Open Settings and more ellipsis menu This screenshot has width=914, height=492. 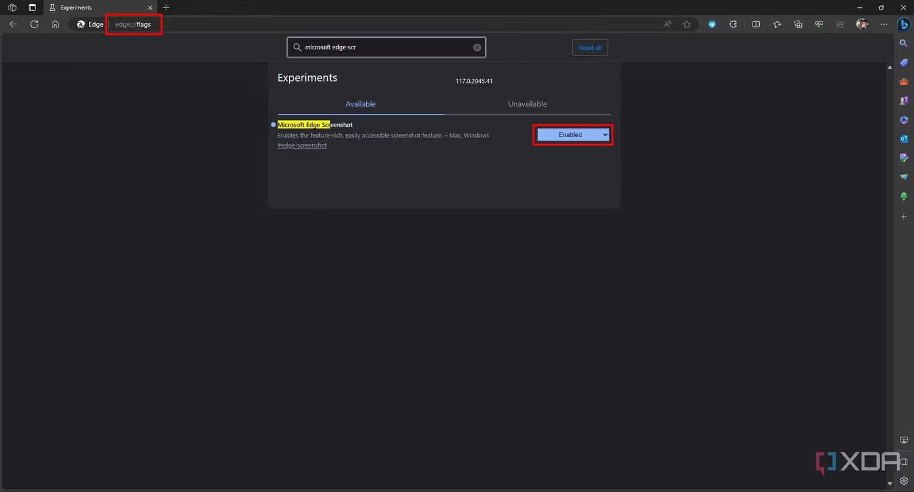click(x=884, y=24)
